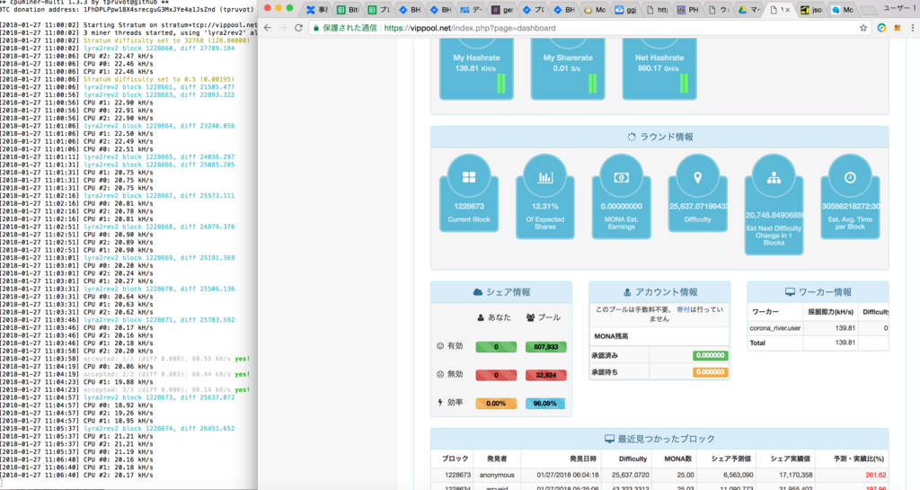Click the pool efficiency badge 96.08%
Viewport: 920px width, 490px height.
pos(545,403)
